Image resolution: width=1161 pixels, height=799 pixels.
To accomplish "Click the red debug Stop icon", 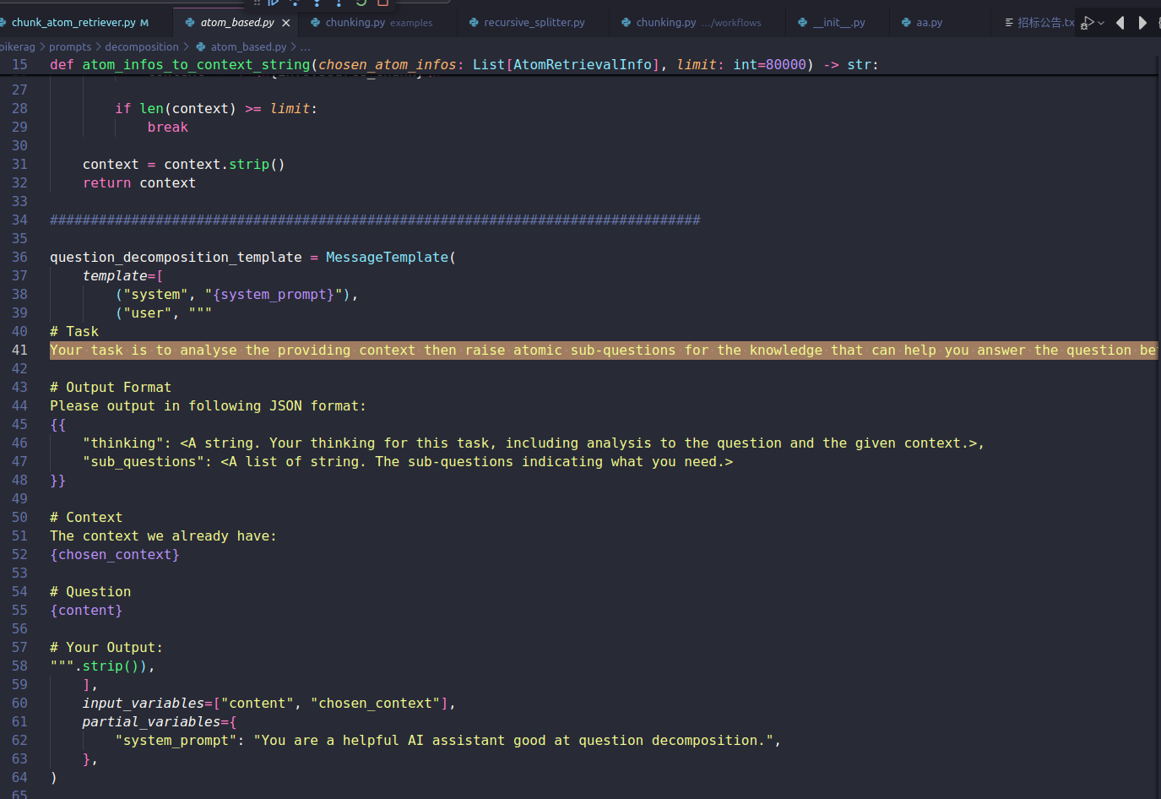I will [382, 3].
